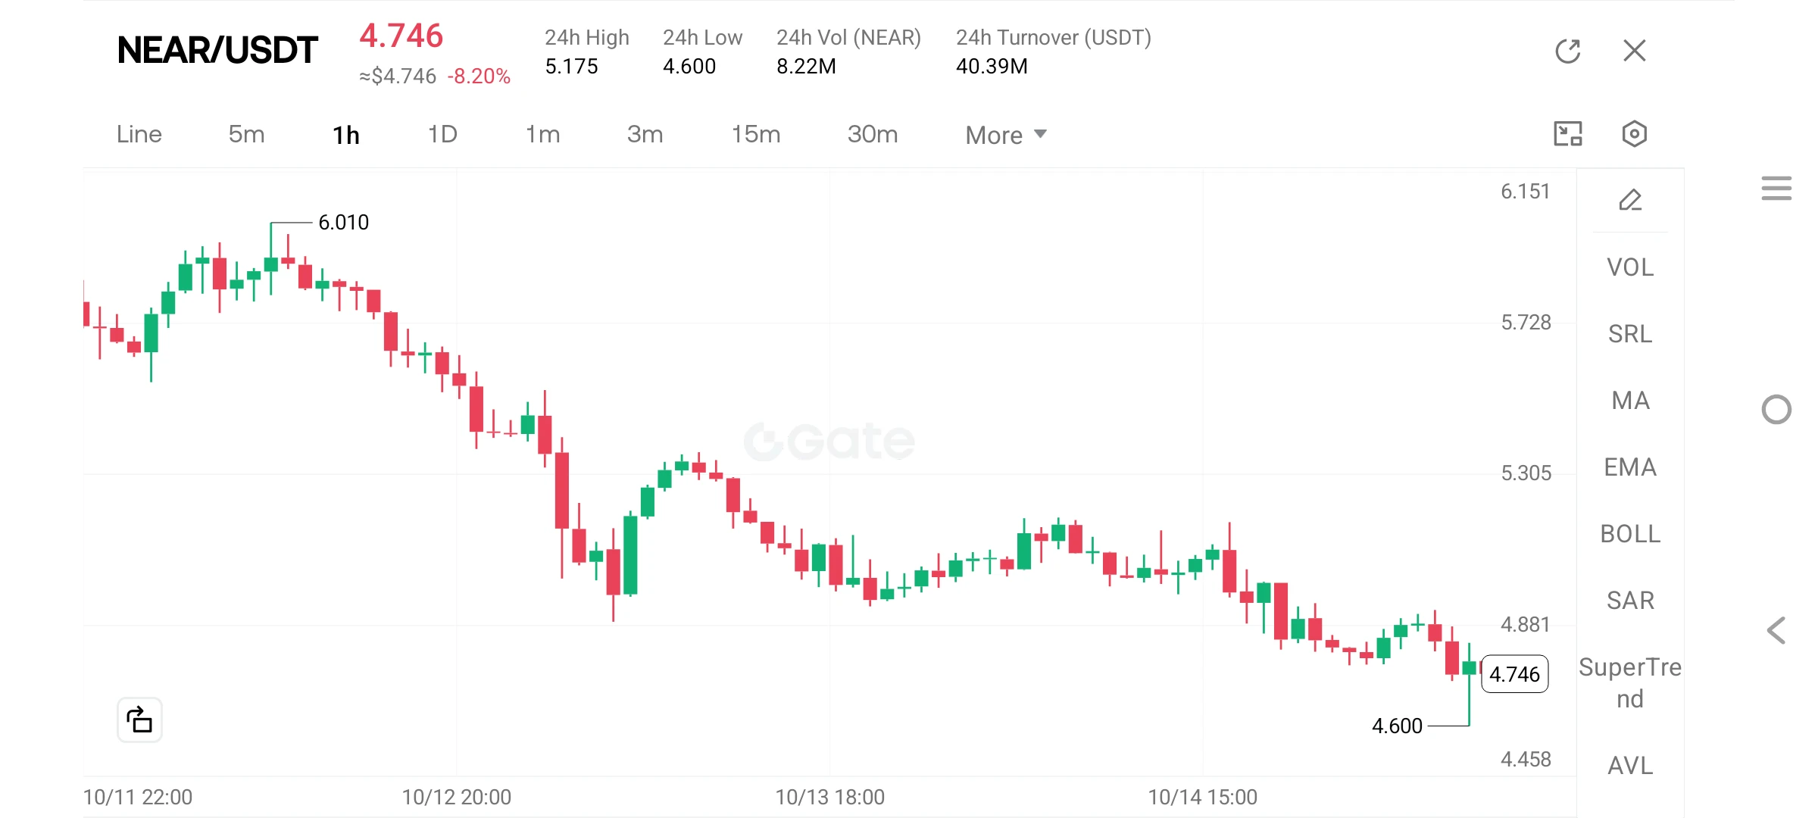The image size is (1818, 818).
Task: Tap the Android home circle button
Action: [x=1776, y=410]
